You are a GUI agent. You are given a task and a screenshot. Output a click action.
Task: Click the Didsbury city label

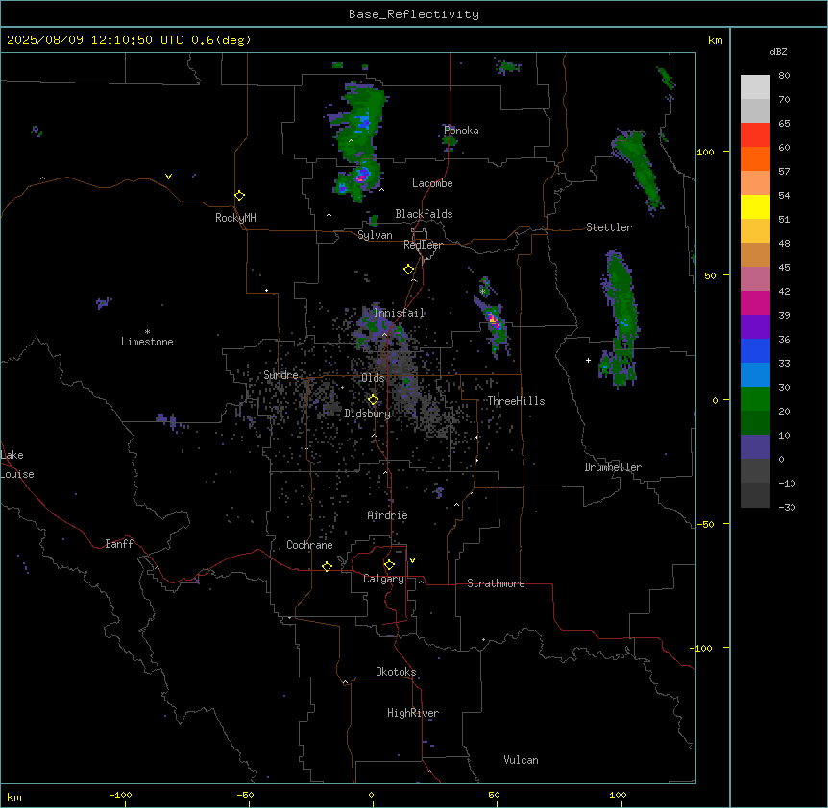point(368,414)
